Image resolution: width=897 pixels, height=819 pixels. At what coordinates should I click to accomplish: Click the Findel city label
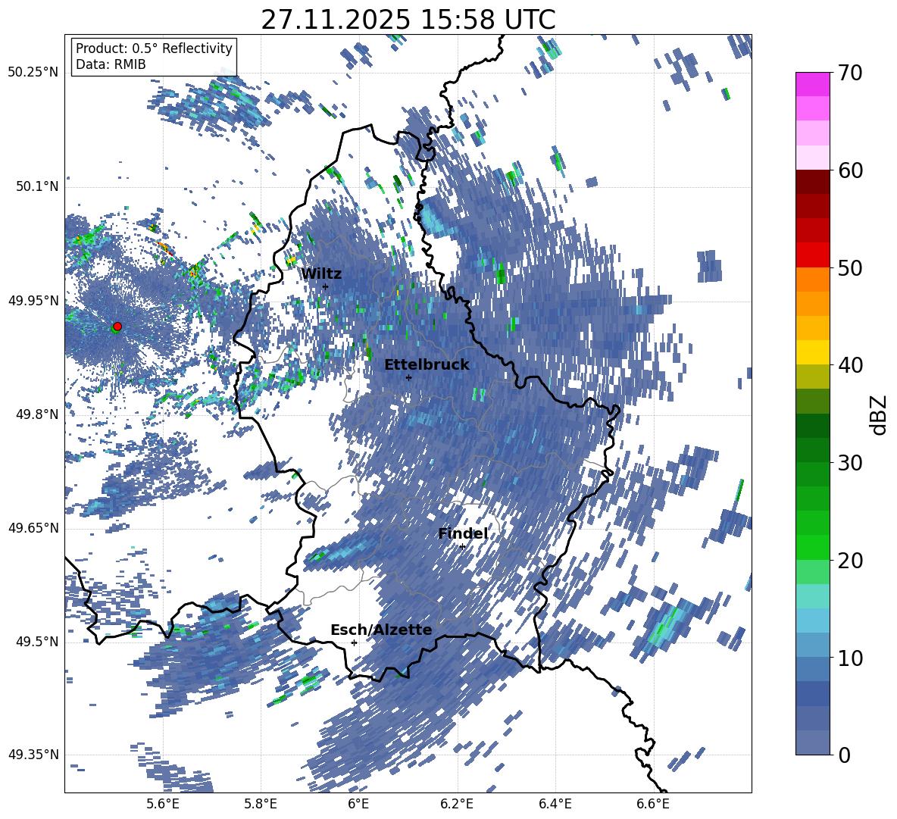tap(463, 533)
